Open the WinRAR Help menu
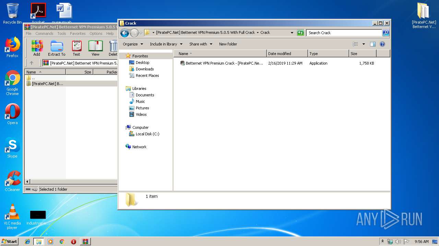Image resolution: width=439 pixels, height=246 pixels. point(110,33)
